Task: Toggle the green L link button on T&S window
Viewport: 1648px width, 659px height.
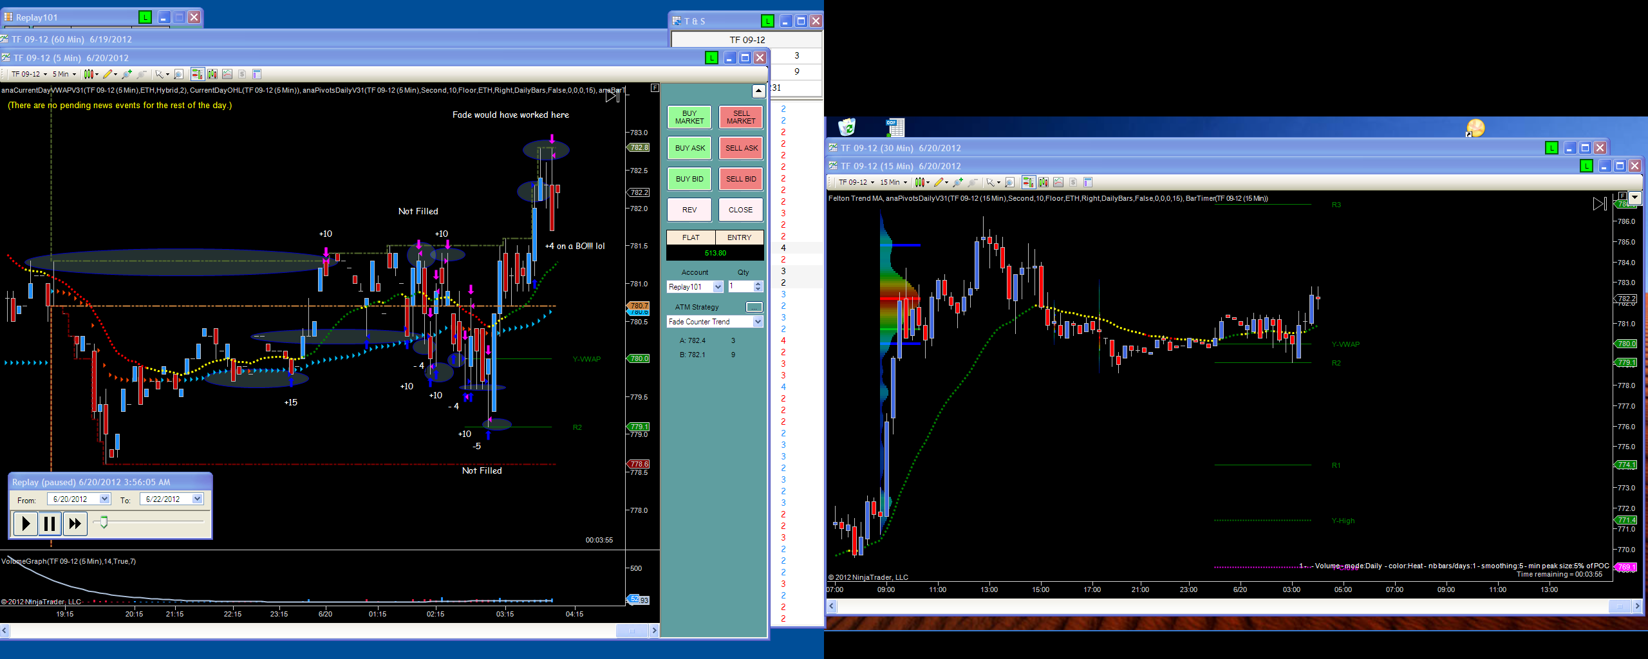Action: pos(767,21)
